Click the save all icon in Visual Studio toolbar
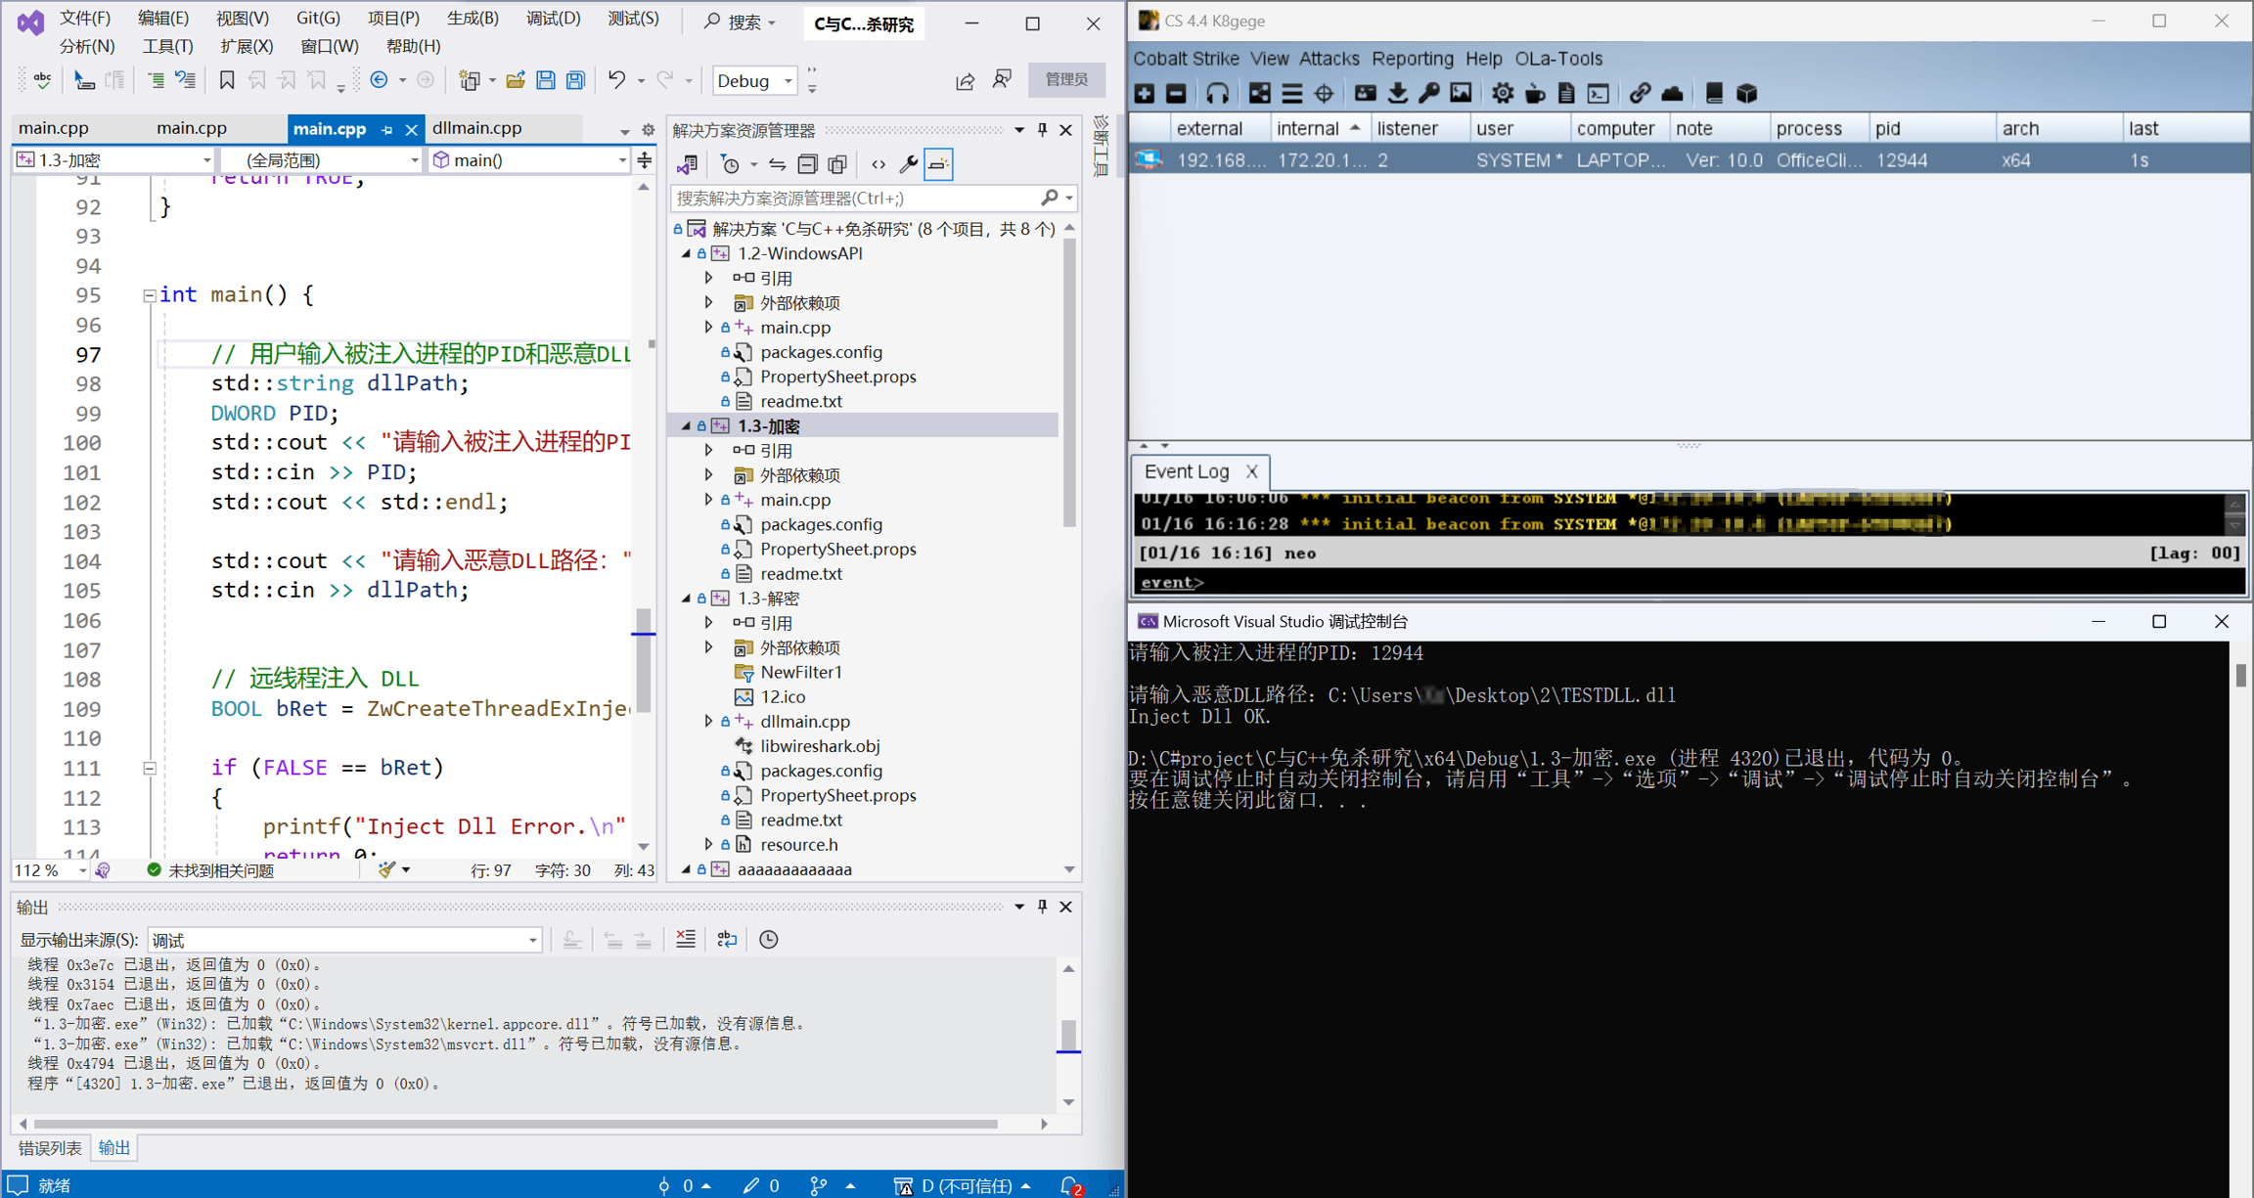 (576, 80)
